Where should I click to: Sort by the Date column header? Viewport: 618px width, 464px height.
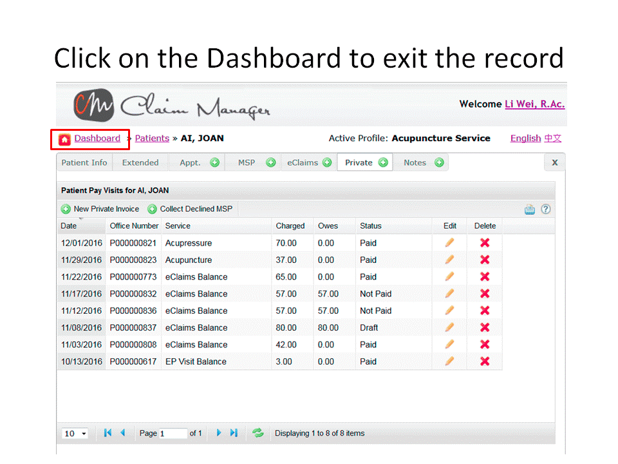pyautogui.click(x=69, y=226)
